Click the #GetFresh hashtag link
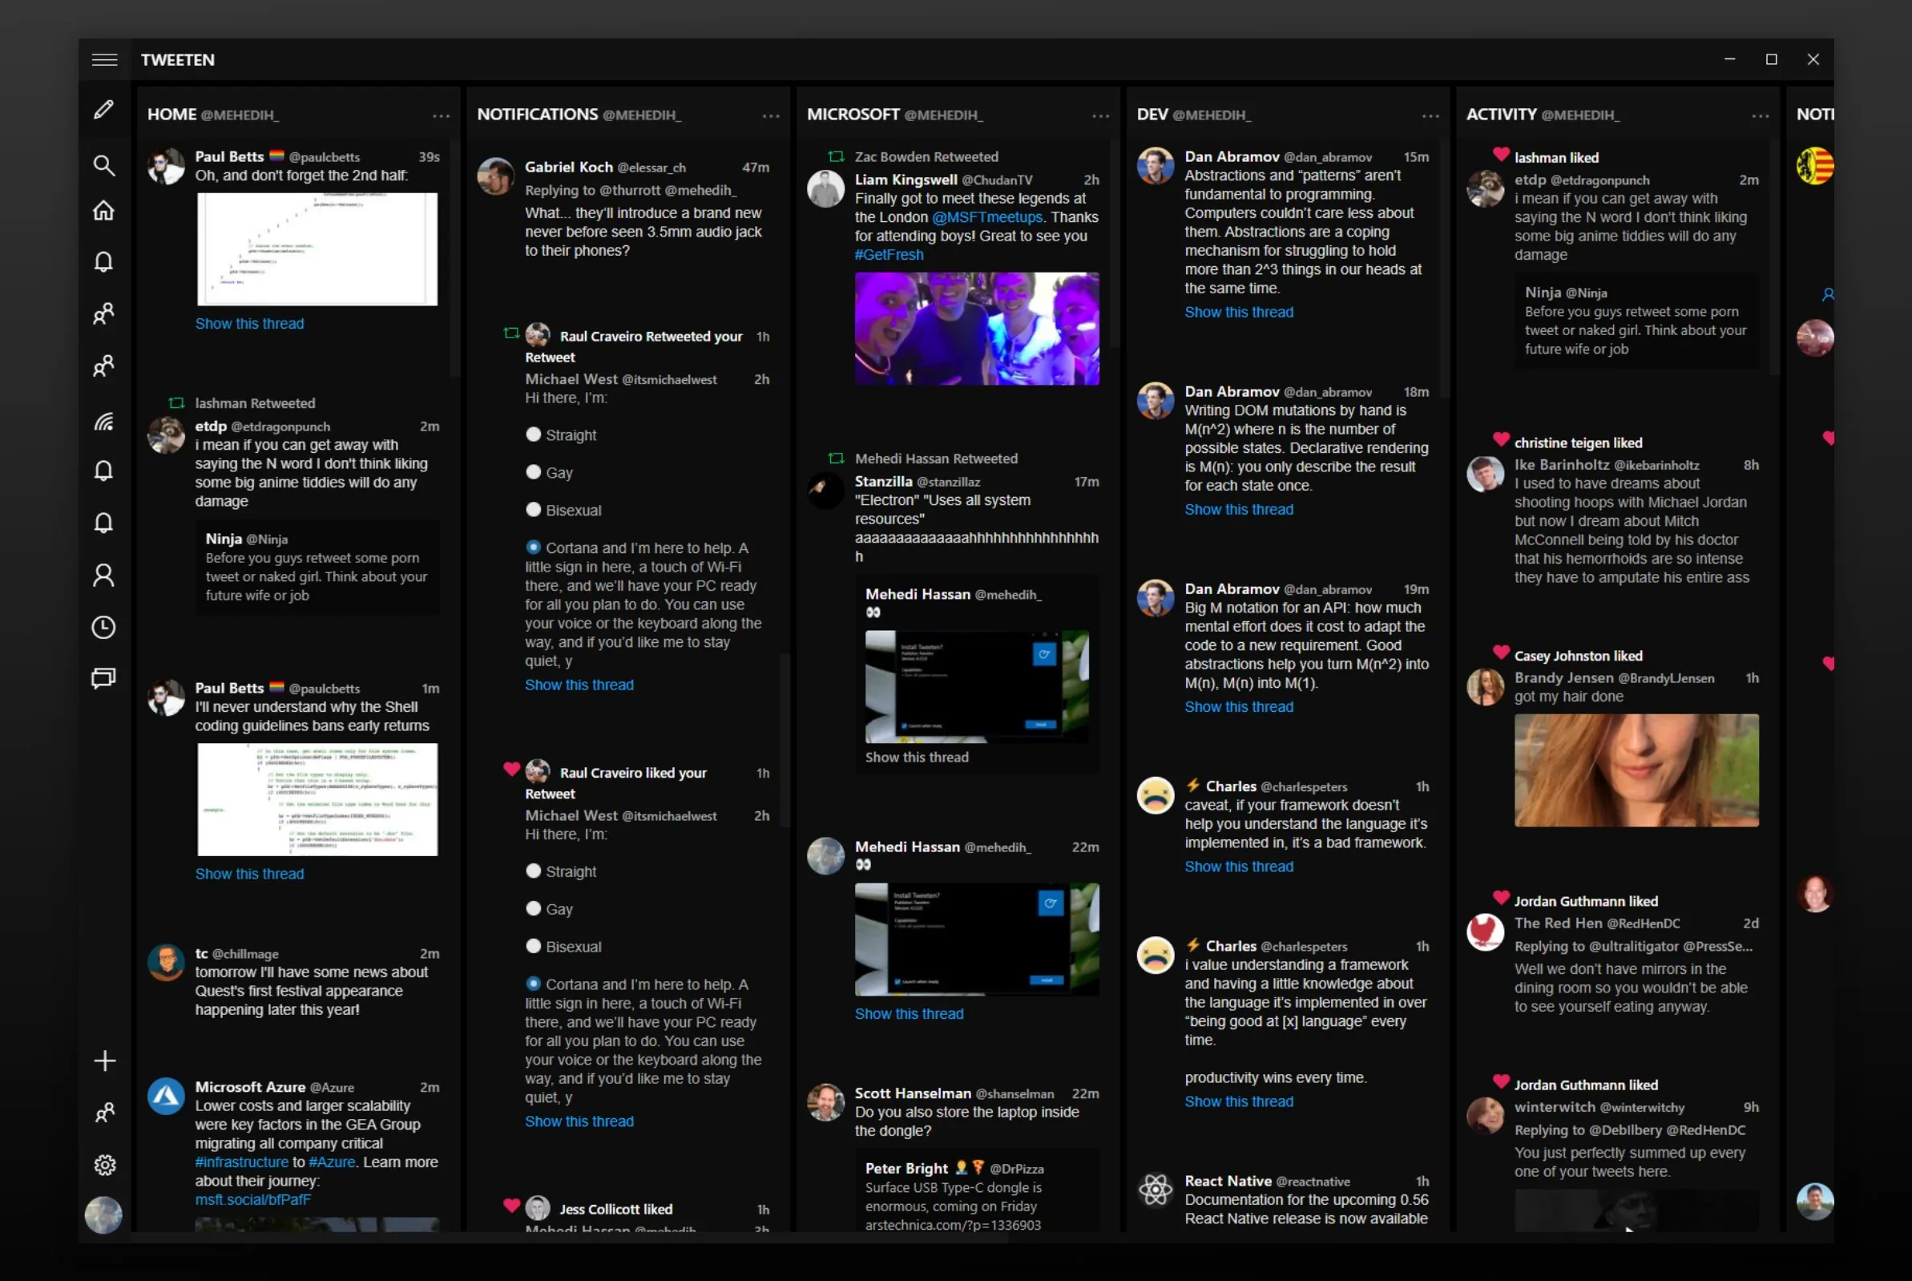 [889, 255]
